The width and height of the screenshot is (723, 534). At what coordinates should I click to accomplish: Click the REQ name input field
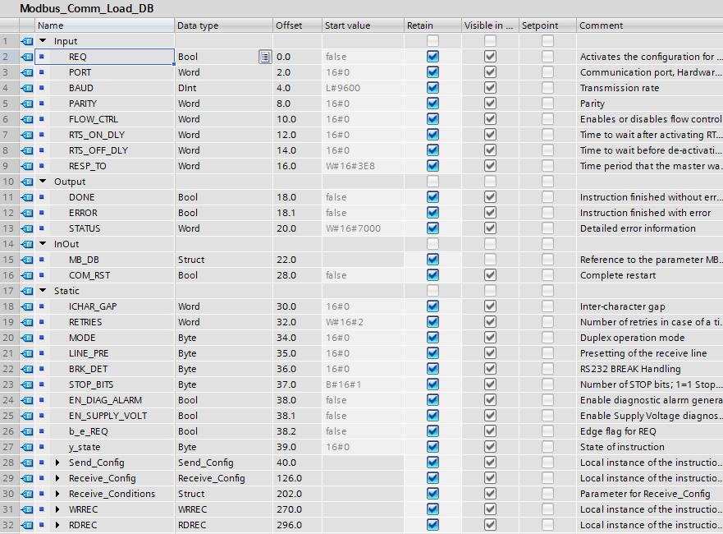pyautogui.click(x=115, y=57)
